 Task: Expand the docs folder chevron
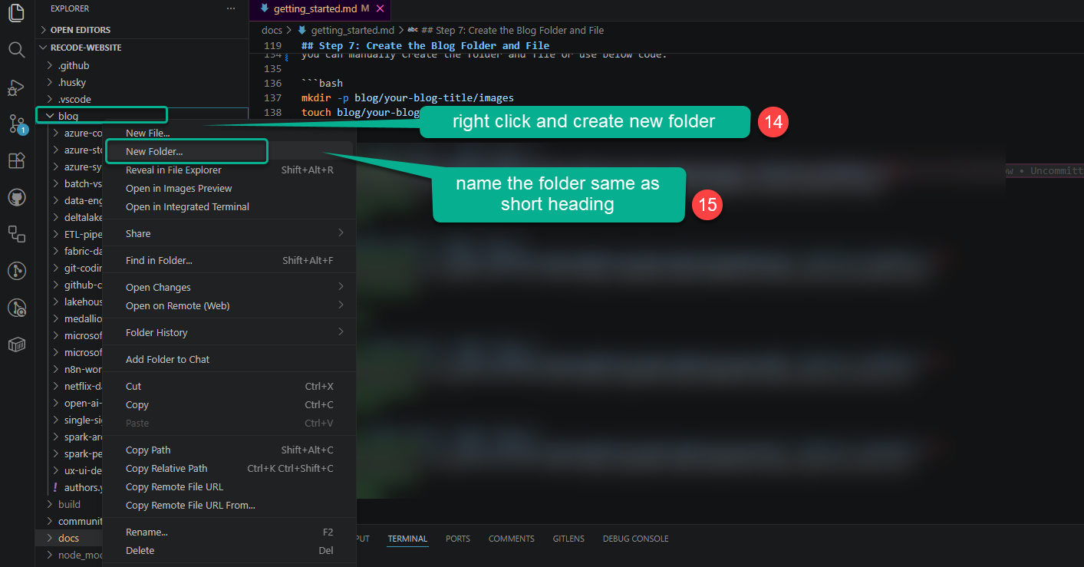point(50,539)
